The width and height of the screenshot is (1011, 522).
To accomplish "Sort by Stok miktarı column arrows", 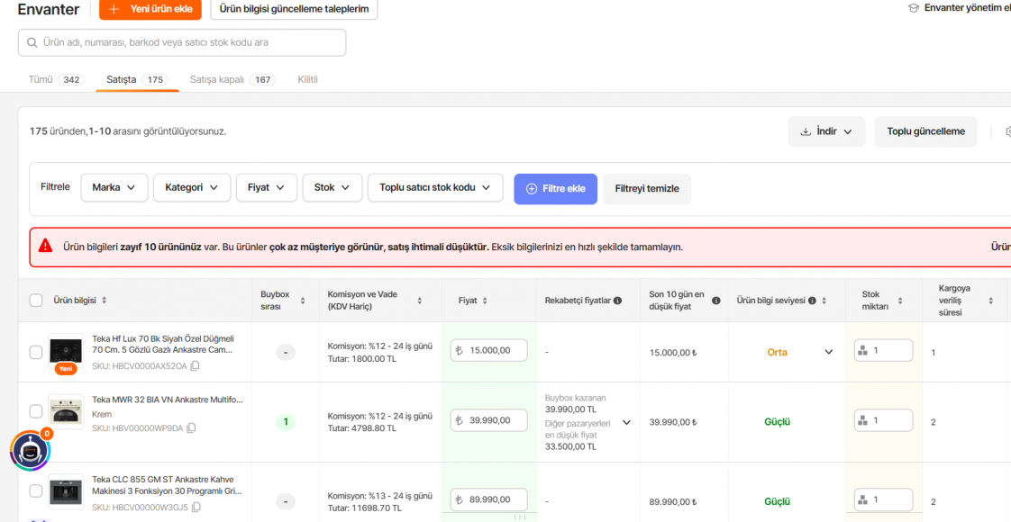I will (x=902, y=301).
